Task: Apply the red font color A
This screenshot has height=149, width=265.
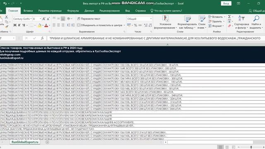Action: pyautogui.click(x=46, y=25)
